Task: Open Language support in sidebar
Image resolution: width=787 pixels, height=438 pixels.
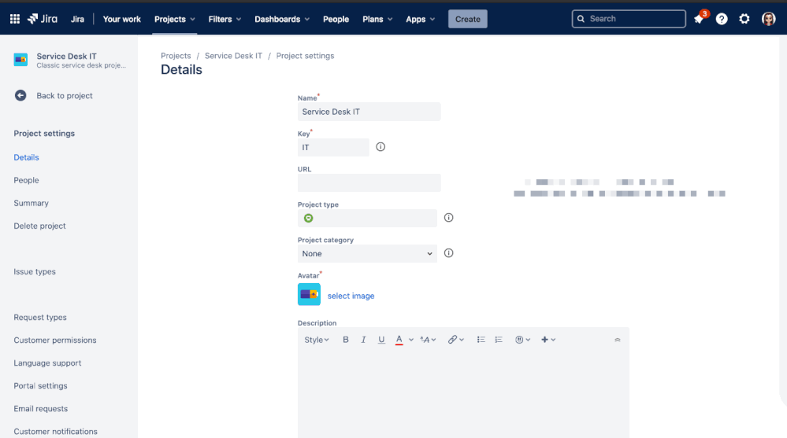Action: coord(47,363)
